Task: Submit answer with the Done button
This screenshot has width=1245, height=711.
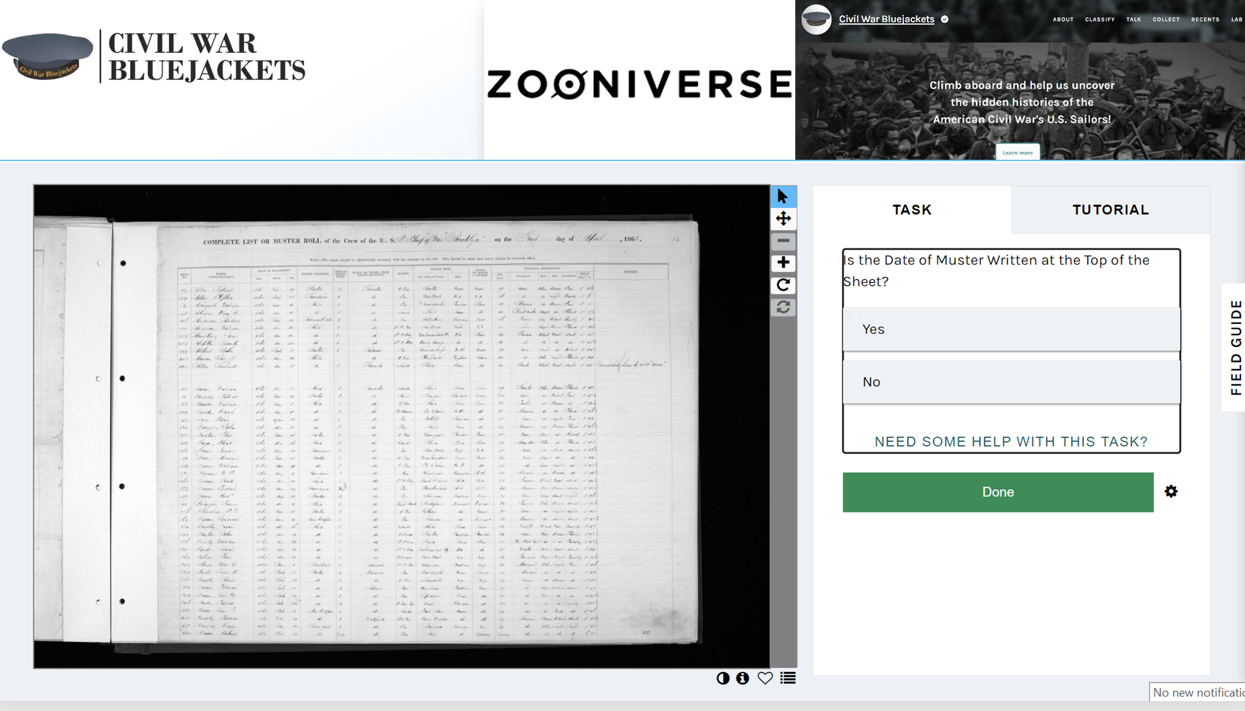Action: pyautogui.click(x=998, y=492)
